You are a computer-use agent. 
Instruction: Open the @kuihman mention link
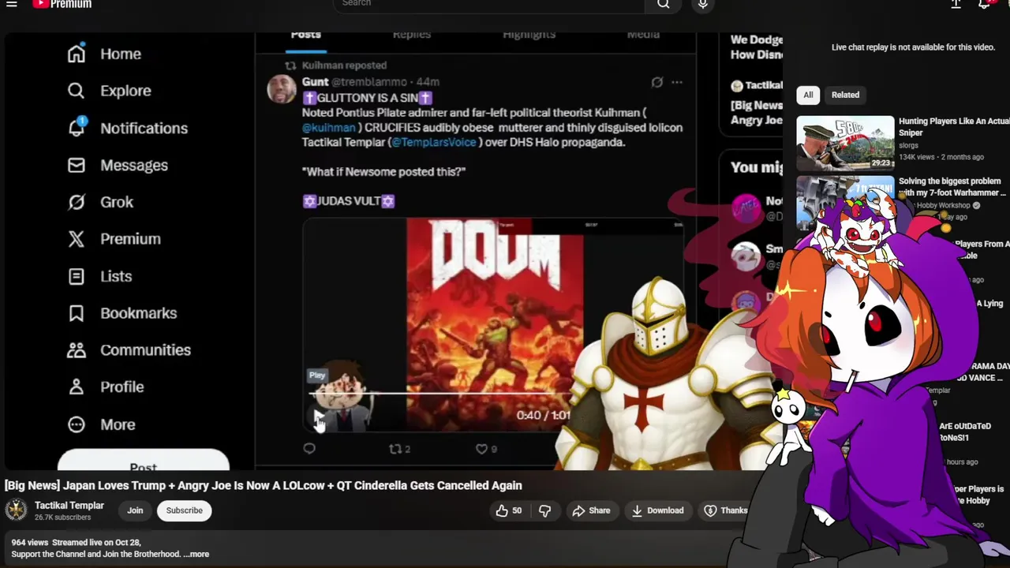(x=328, y=128)
